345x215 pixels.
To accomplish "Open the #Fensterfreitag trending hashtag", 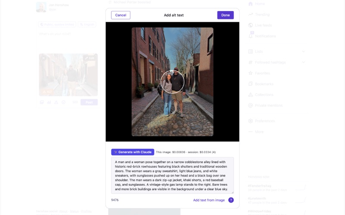I will coord(260,186).
